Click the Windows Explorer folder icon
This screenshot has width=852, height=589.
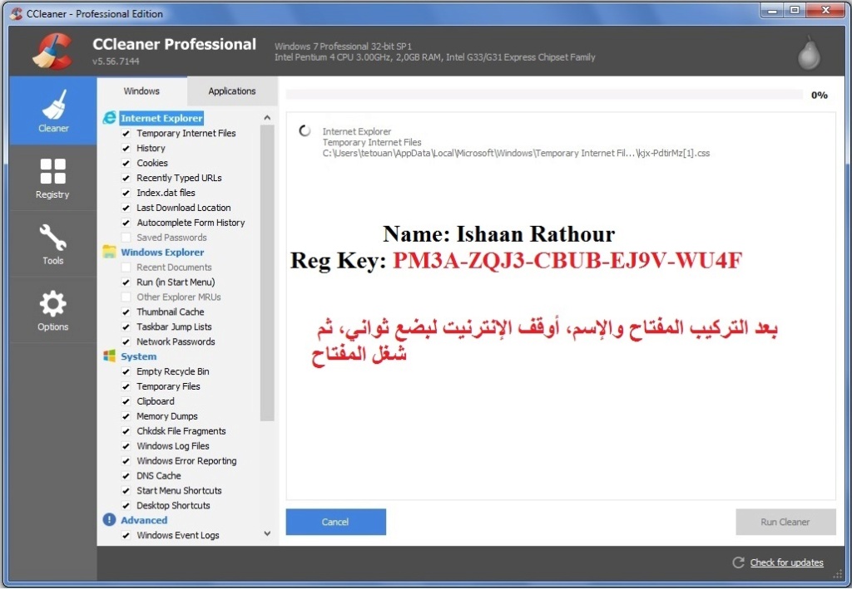(109, 252)
